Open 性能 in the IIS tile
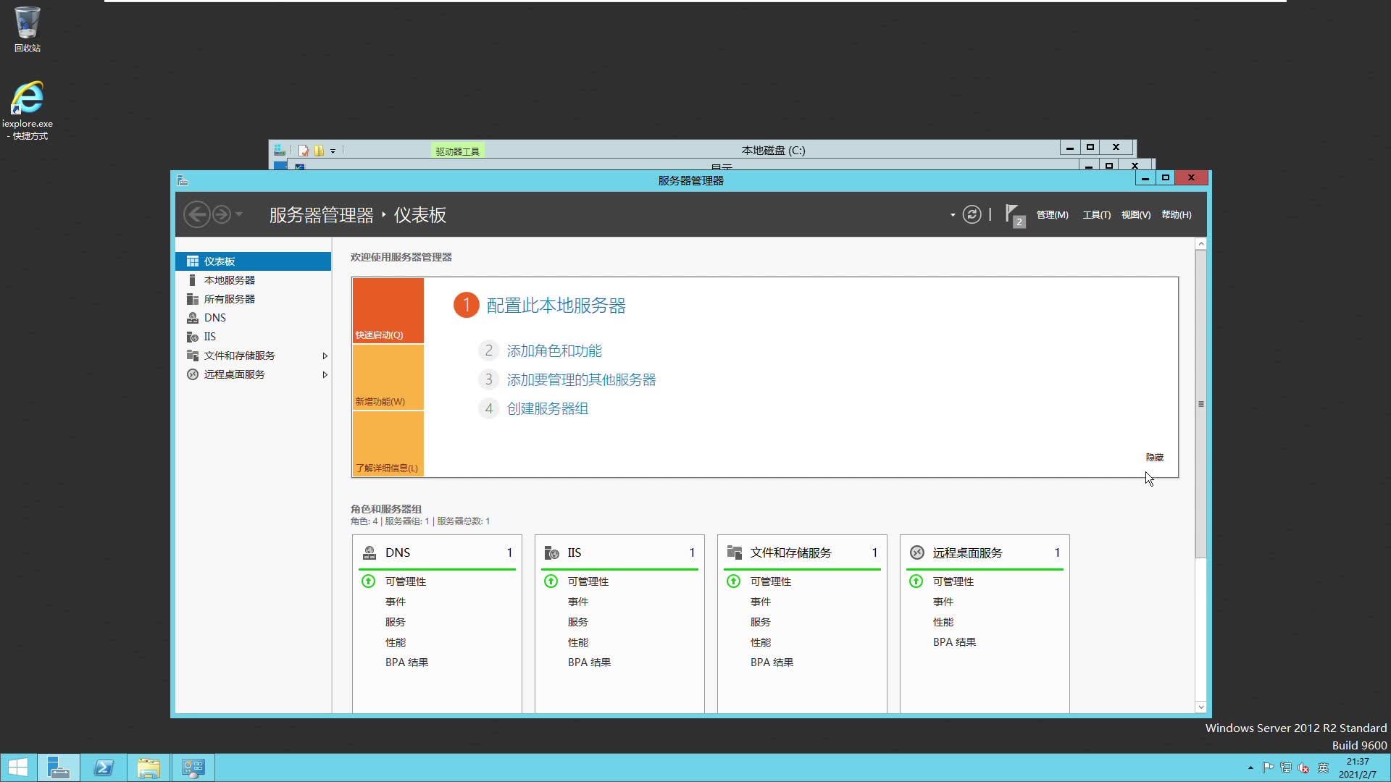 [578, 642]
